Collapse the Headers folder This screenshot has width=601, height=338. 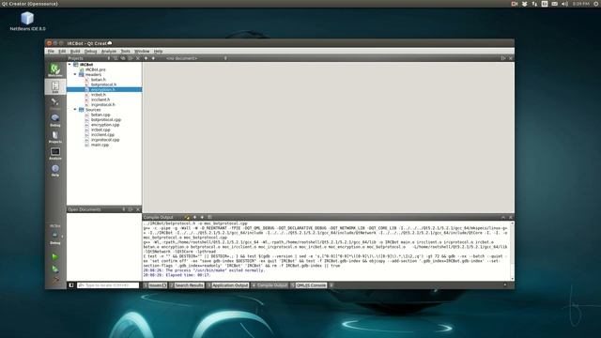[x=75, y=74]
